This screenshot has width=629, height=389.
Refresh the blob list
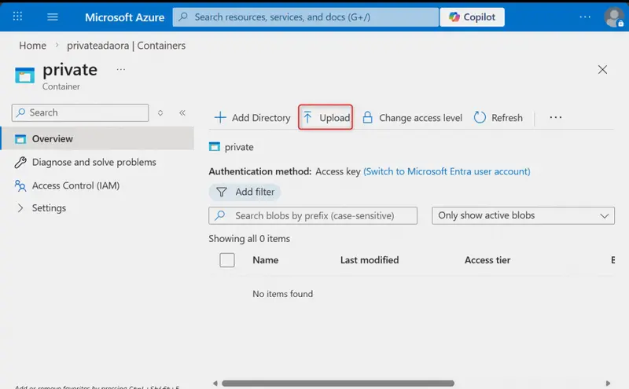pyautogui.click(x=498, y=118)
